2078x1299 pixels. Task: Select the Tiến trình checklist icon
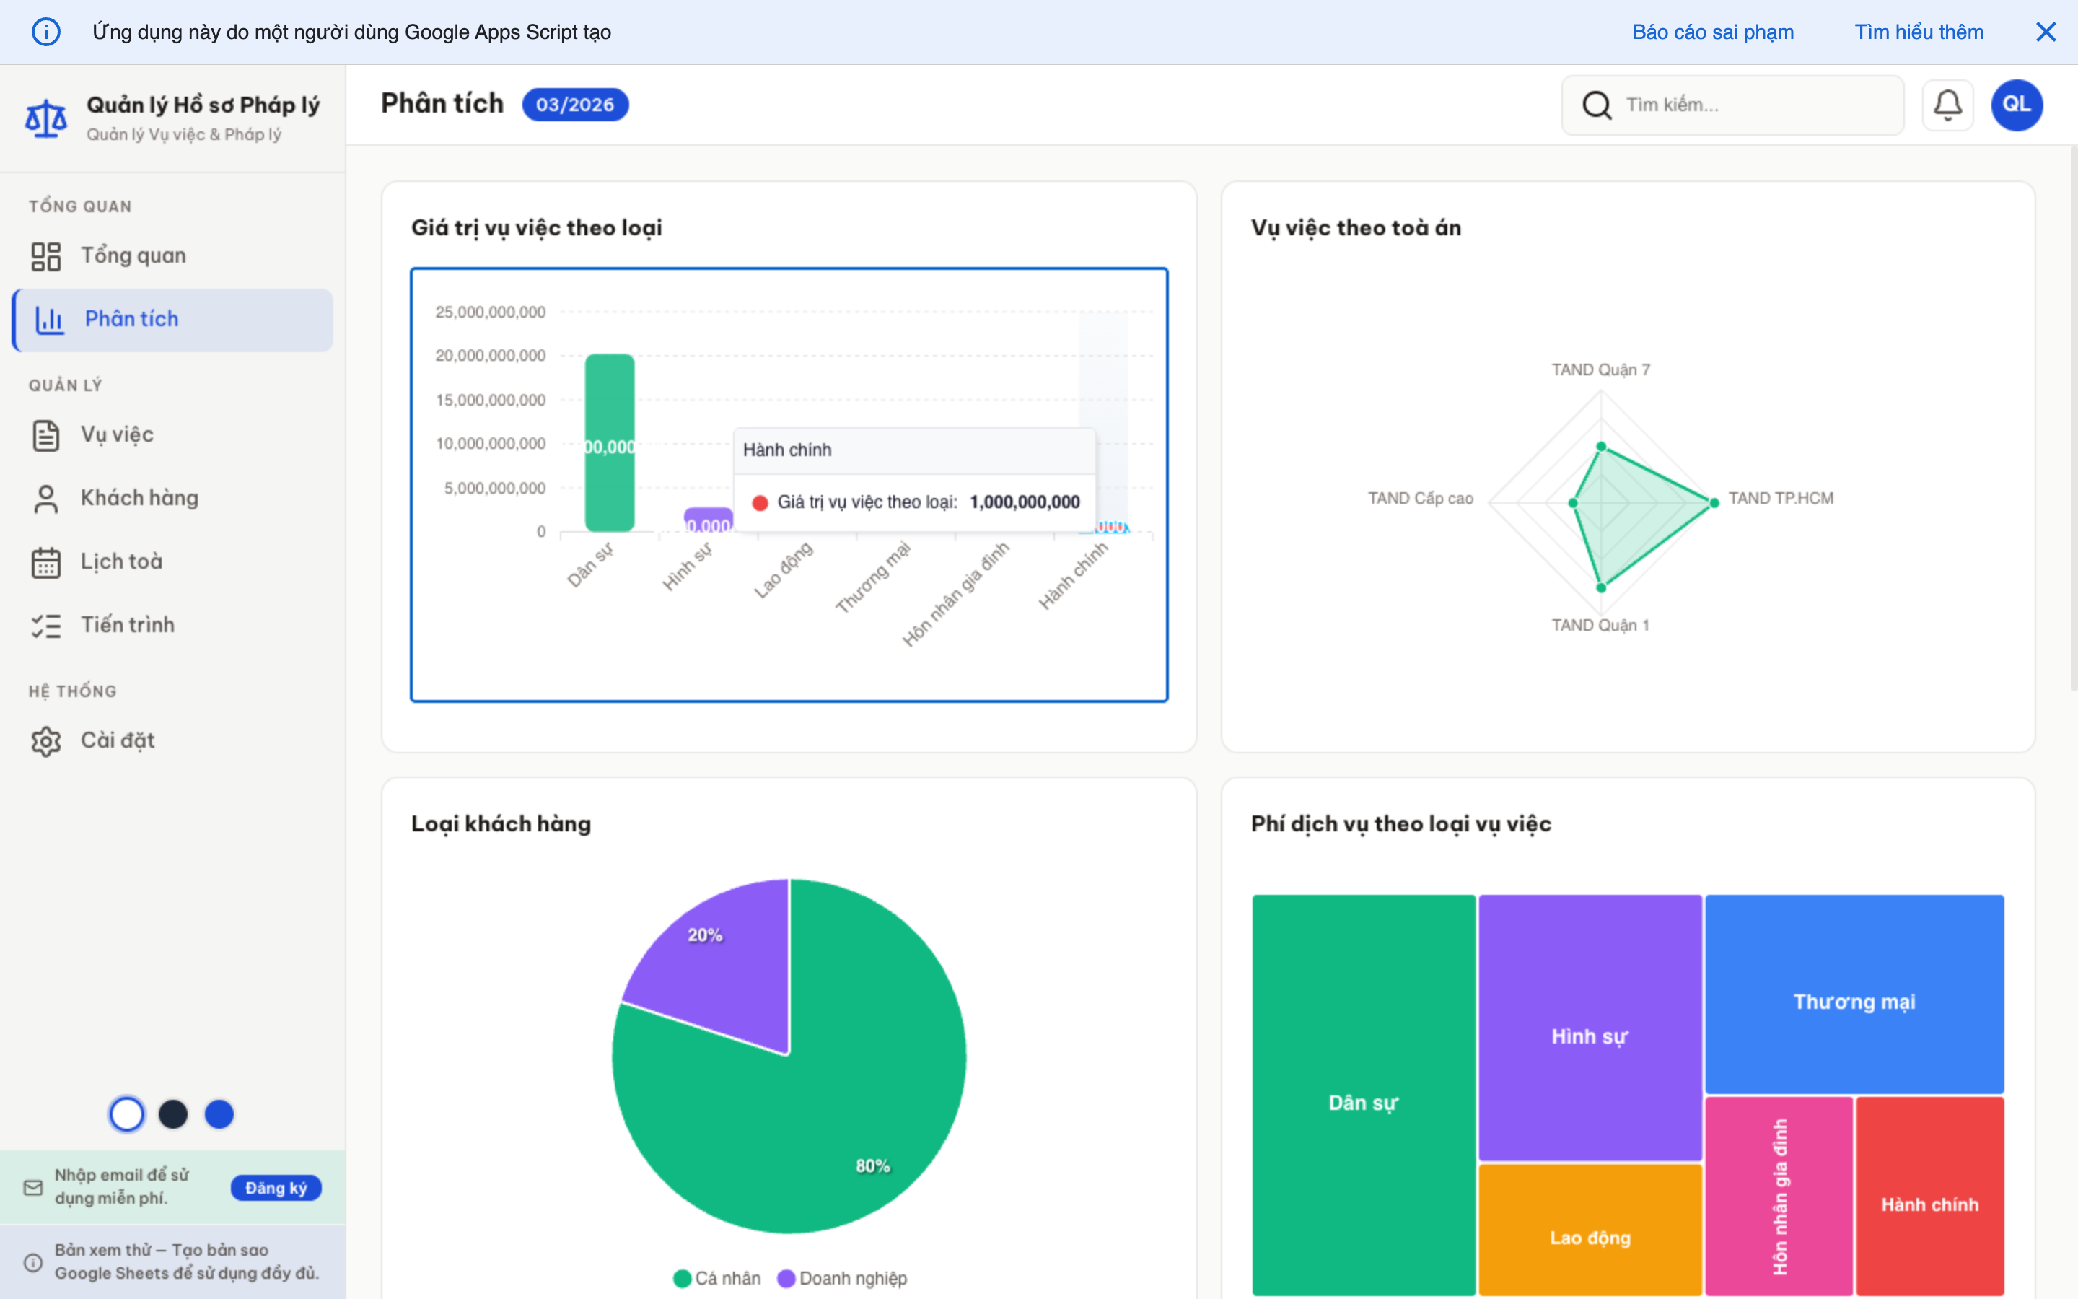coord(46,624)
